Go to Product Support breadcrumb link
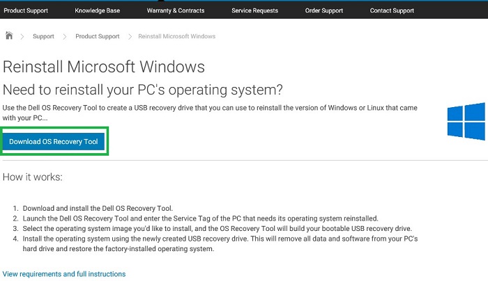This screenshot has width=488, height=281. pos(98,36)
